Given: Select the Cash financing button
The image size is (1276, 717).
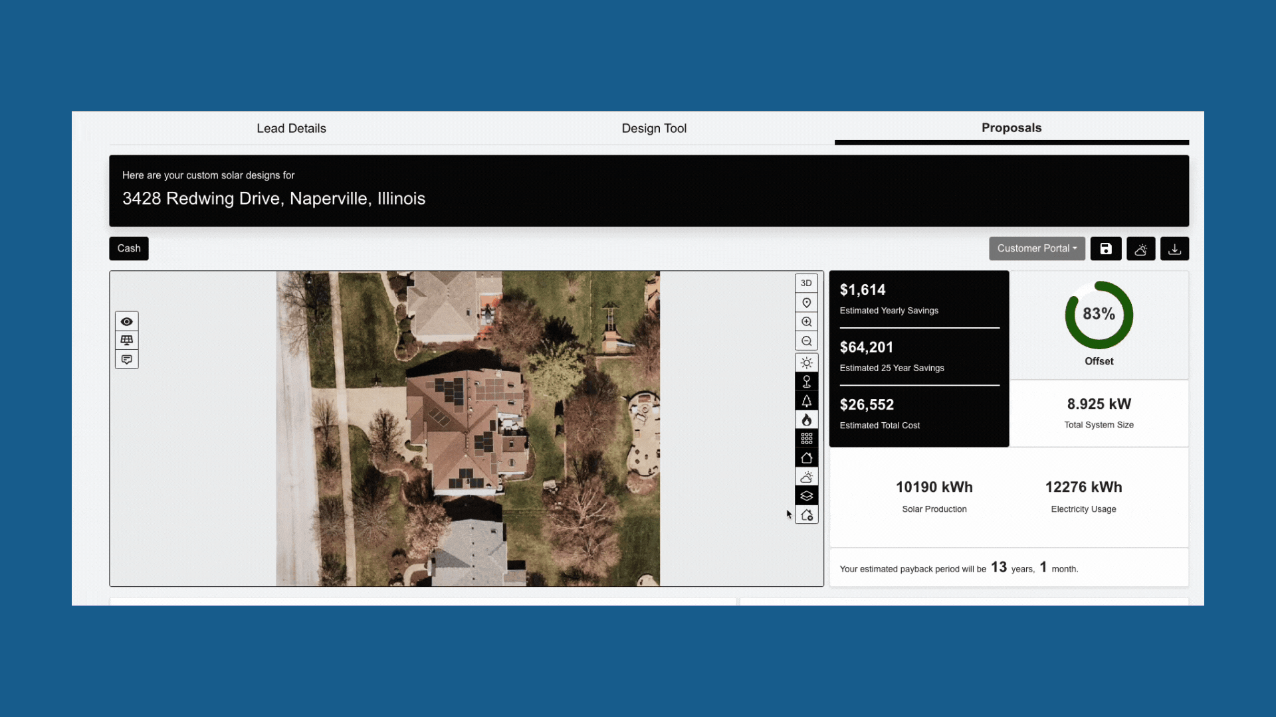Looking at the screenshot, I should (129, 249).
